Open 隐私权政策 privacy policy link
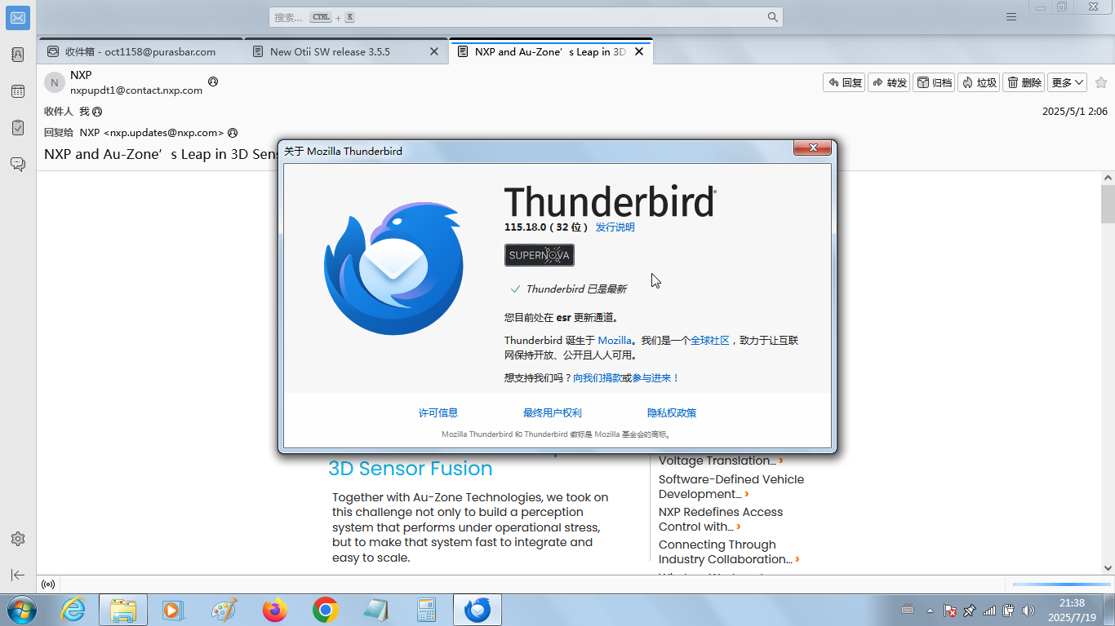 672,413
